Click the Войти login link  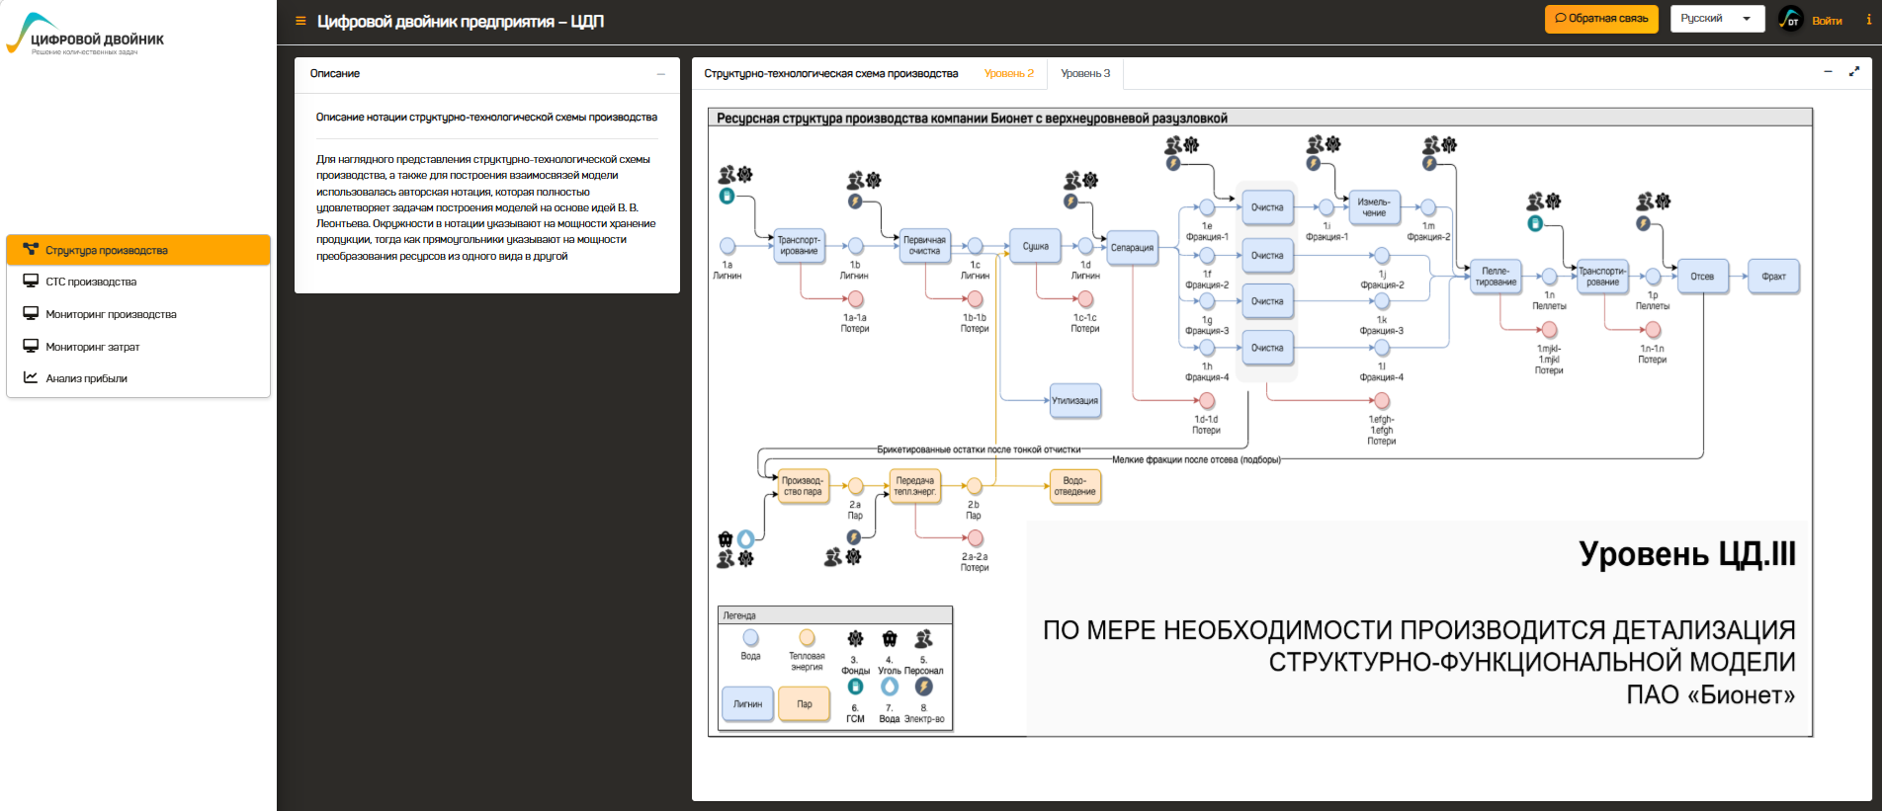coord(1827,21)
